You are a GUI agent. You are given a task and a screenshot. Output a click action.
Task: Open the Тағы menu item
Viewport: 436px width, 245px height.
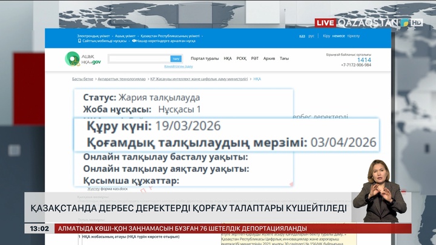[284, 58]
